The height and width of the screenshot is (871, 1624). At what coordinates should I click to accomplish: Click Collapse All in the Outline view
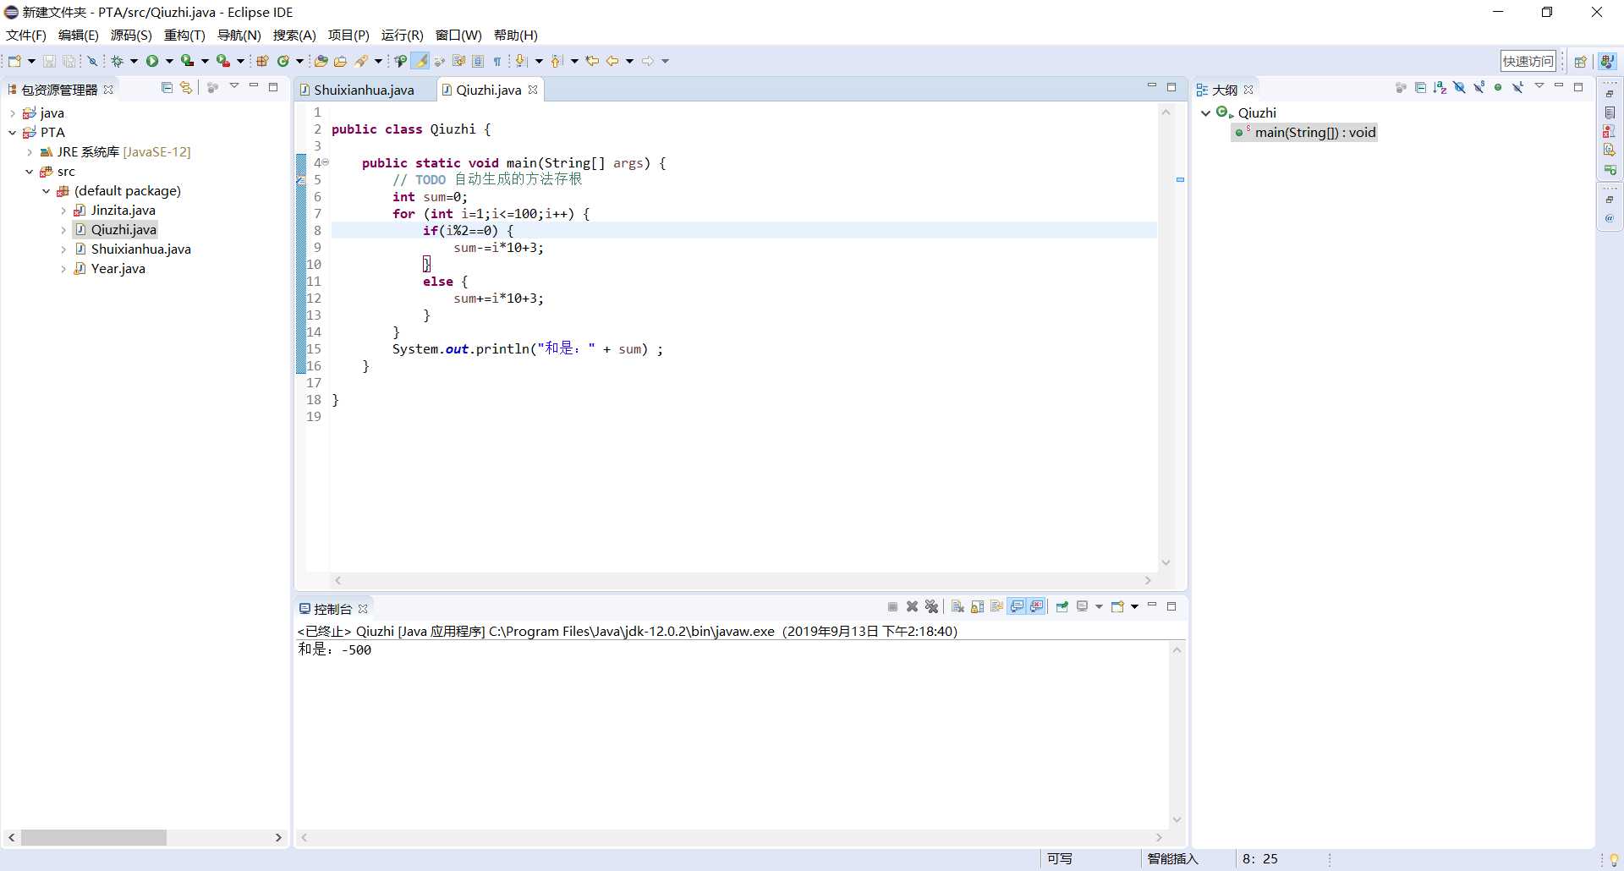[x=1420, y=88]
